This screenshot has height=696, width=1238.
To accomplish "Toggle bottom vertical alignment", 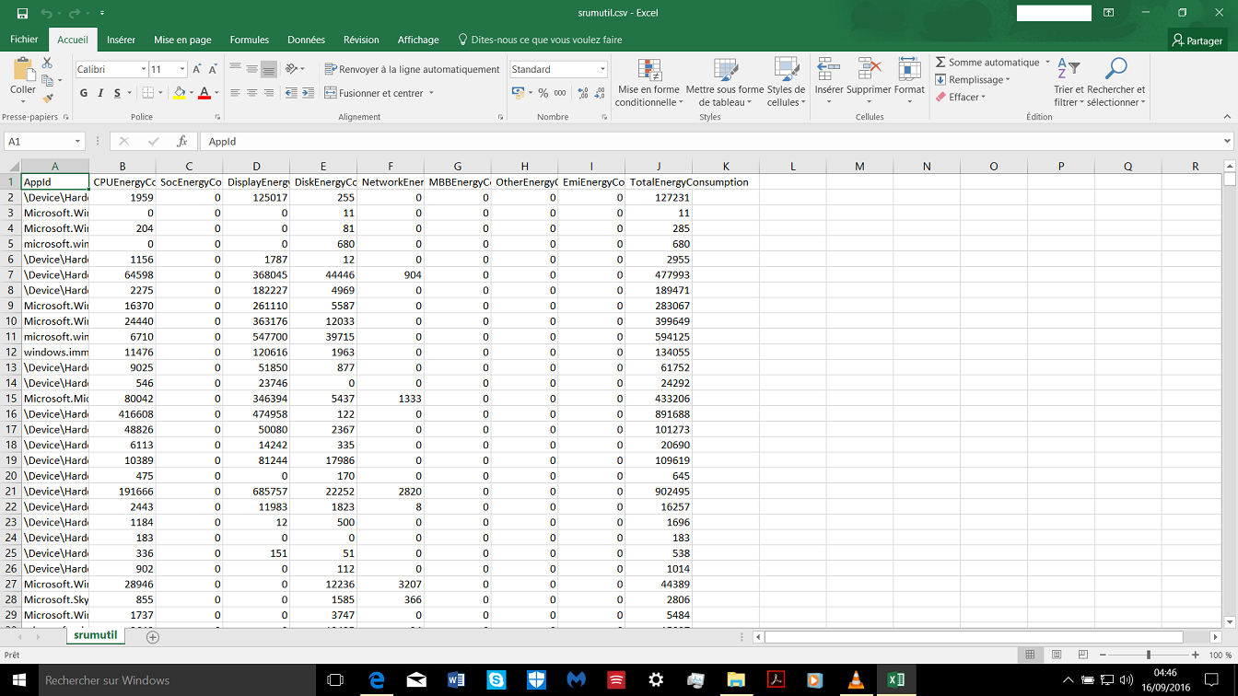I will tap(269, 69).
